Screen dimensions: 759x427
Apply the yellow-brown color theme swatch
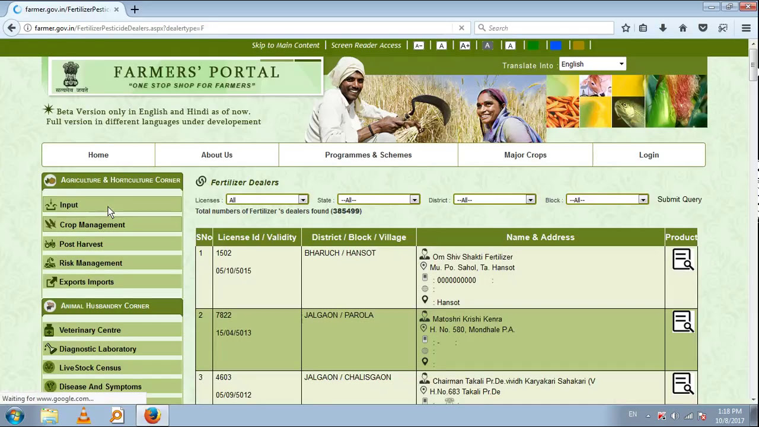[x=579, y=46]
